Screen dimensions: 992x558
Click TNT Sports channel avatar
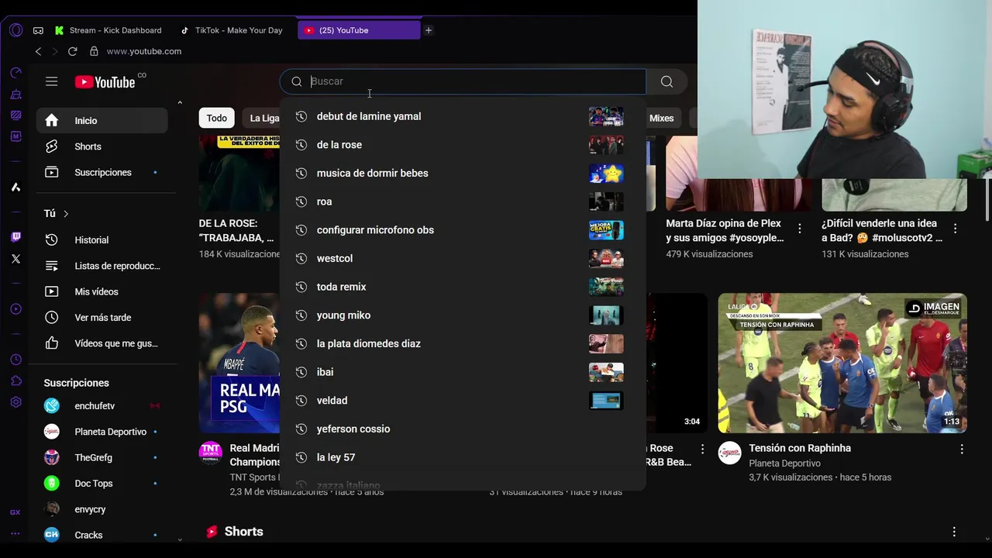click(210, 453)
